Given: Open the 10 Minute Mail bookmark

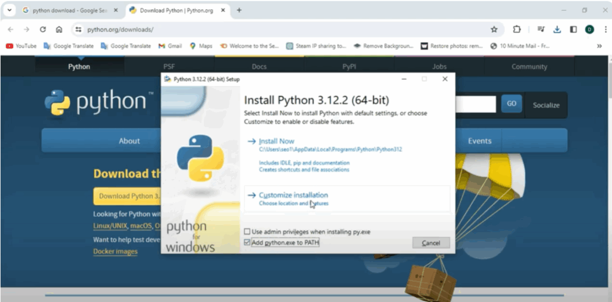Looking at the screenshot, I should click(x=520, y=46).
